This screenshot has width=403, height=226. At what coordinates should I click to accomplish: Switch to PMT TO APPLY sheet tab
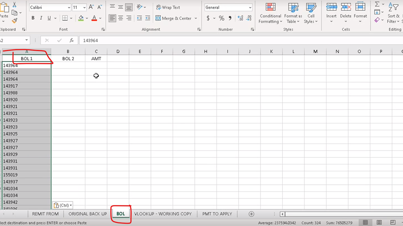click(217, 214)
